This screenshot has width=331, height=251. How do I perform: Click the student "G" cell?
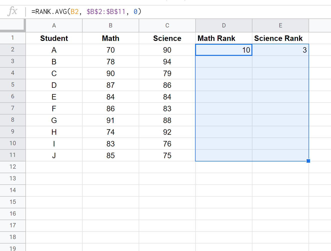click(54, 120)
